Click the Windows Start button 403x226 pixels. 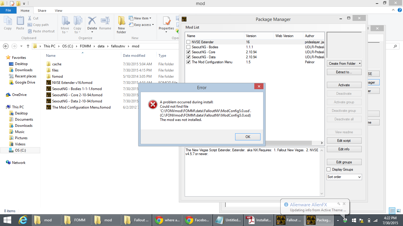pyautogui.click(x=7, y=220)
